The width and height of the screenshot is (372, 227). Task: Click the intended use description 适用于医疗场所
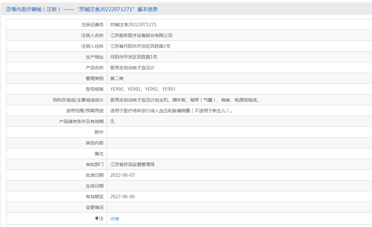click(172, 111)
